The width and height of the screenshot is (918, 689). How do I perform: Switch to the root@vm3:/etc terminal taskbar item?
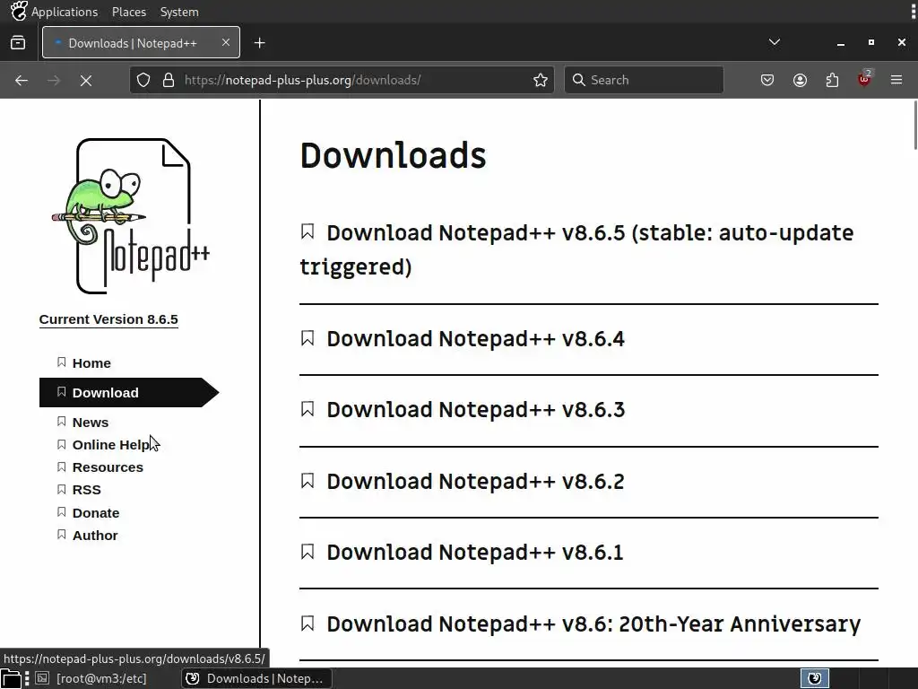tap(91, 678)
